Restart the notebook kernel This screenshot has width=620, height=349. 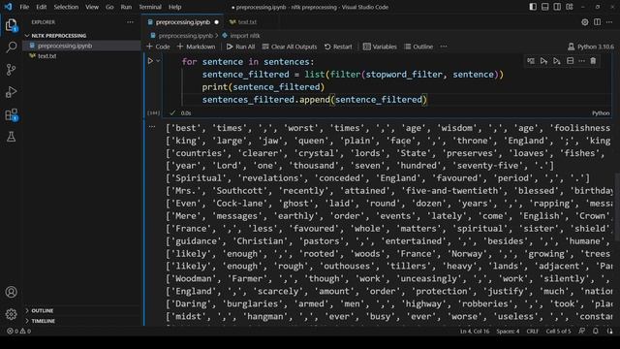(x=338, y=47)
